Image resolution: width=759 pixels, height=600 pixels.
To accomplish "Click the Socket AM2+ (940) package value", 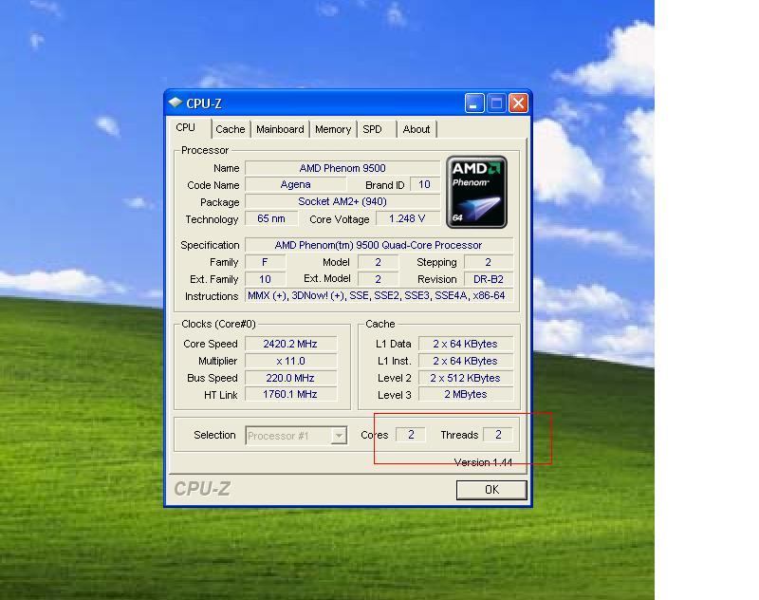I will click(342, 201).
